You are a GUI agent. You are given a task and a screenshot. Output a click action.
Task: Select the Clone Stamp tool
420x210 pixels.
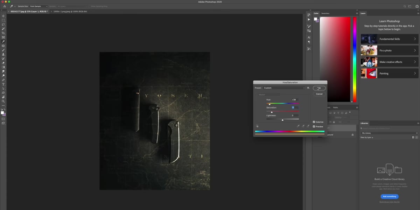click(x=3, y=54)
